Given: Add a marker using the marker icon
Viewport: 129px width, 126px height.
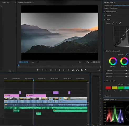Looking at the screenshot, I should tap(38, 70).
